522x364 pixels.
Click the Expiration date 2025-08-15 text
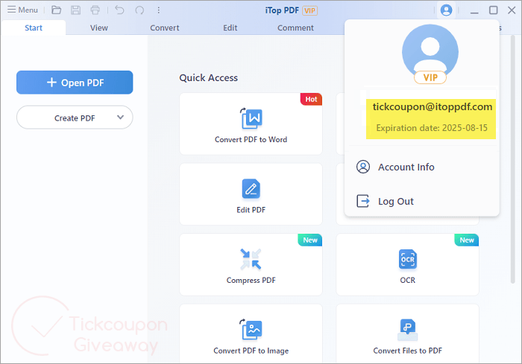(x=432, y=128)
